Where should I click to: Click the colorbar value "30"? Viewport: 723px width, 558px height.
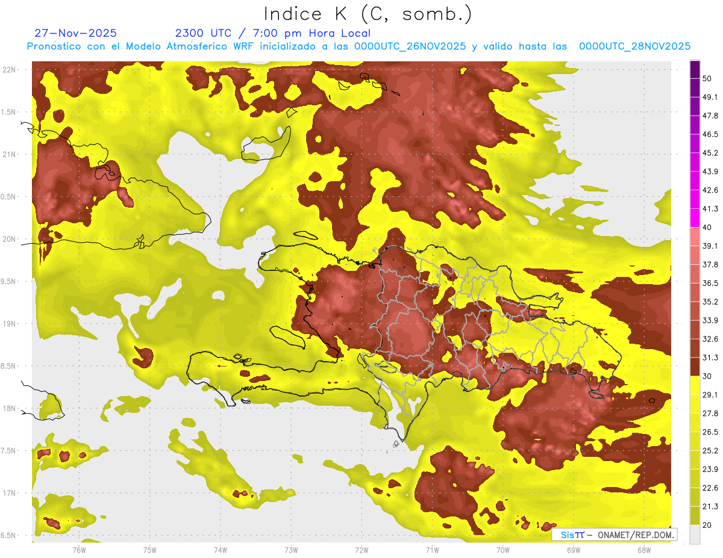coord(708,376)
